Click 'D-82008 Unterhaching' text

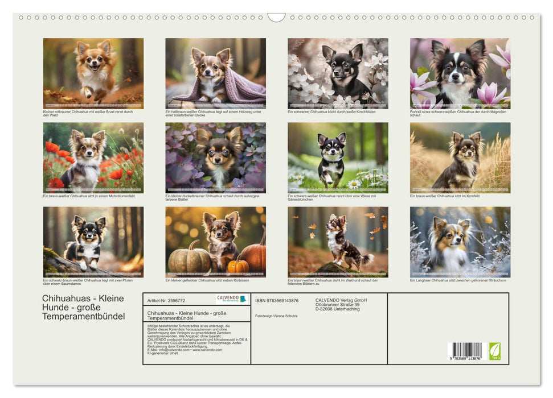[338, 309]
